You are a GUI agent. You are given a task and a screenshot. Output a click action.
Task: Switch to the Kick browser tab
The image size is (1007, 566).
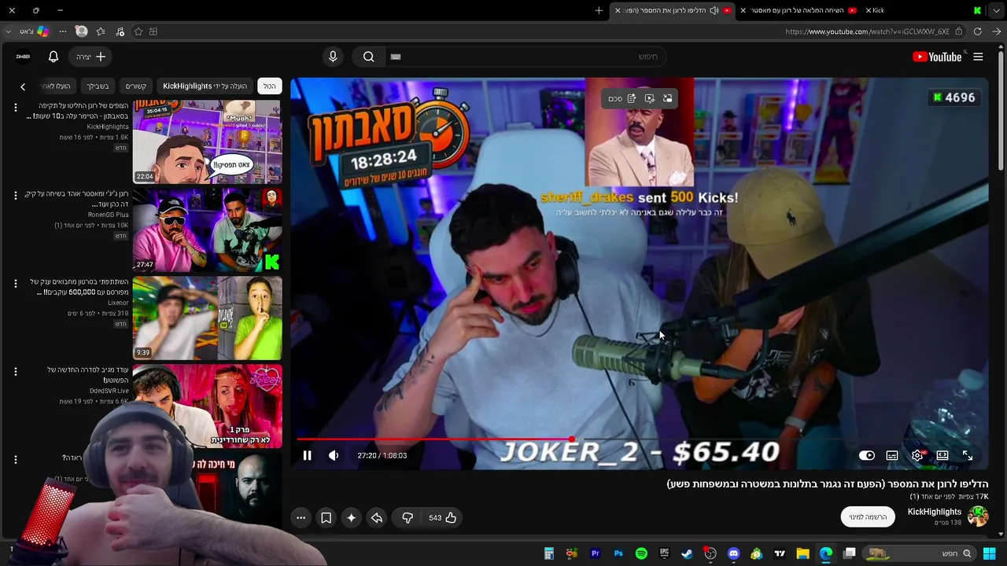(879, 10)
